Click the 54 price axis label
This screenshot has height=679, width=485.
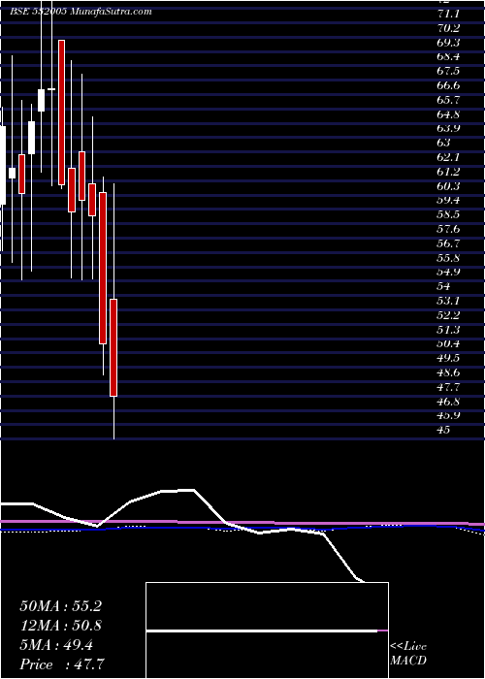(444, 286)
